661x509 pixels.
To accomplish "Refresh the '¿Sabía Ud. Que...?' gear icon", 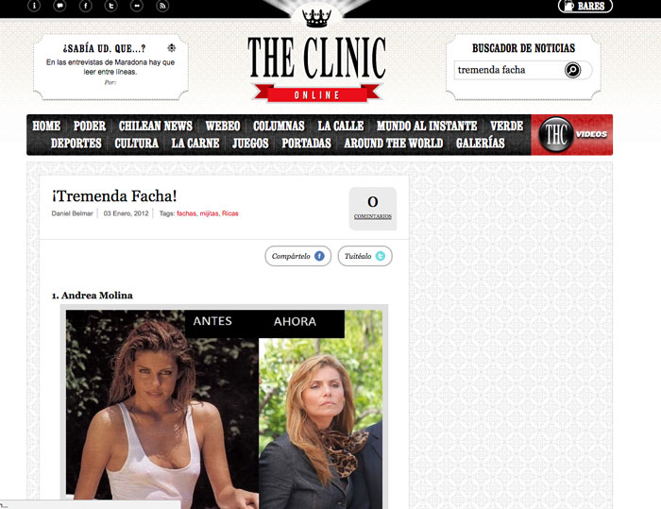I will click(x=171, y=47).
